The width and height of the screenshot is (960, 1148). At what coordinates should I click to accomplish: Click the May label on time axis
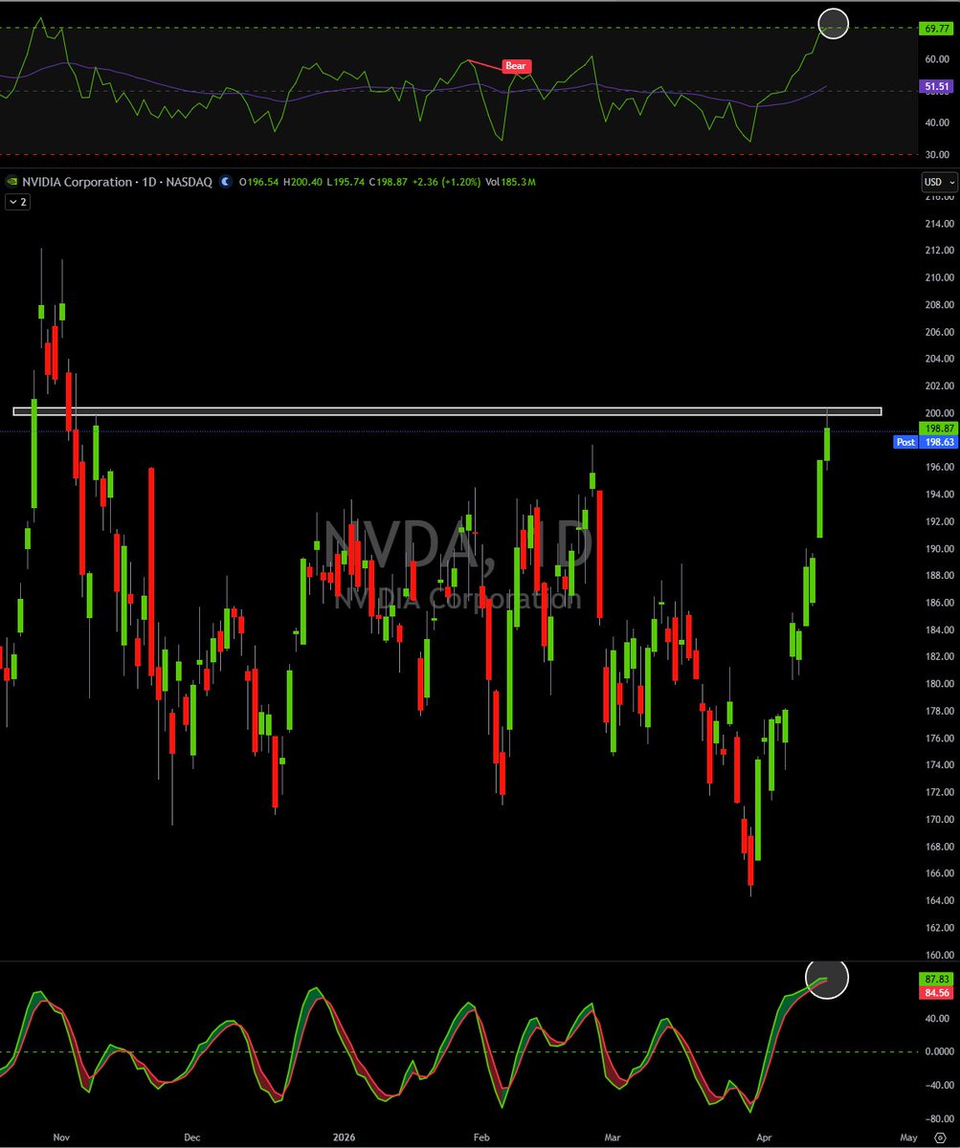(x=909, y=1137)
